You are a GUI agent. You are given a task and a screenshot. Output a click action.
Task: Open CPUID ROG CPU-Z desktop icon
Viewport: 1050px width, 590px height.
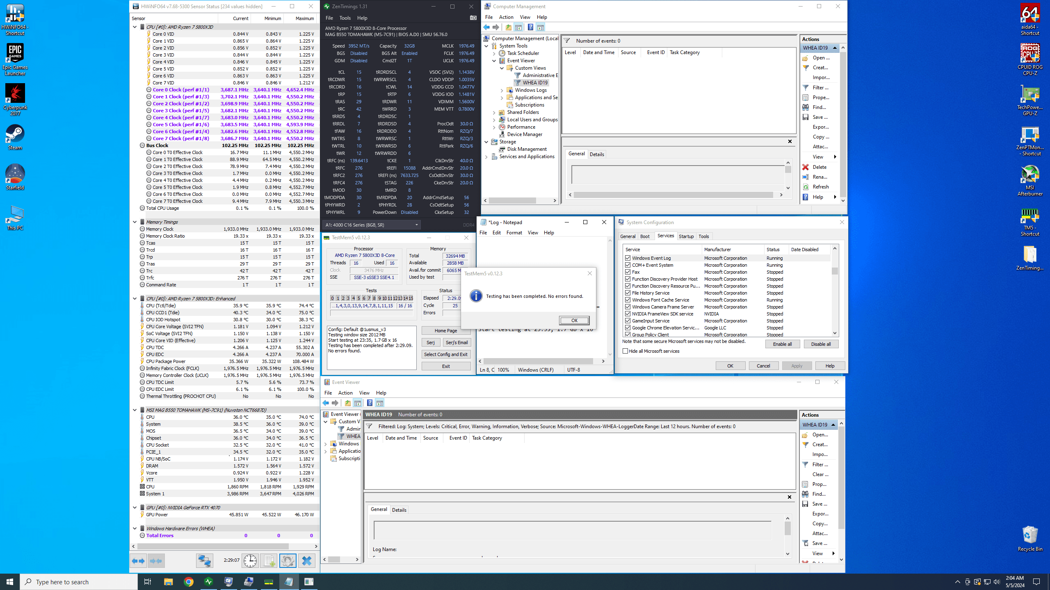[1030, 60]
